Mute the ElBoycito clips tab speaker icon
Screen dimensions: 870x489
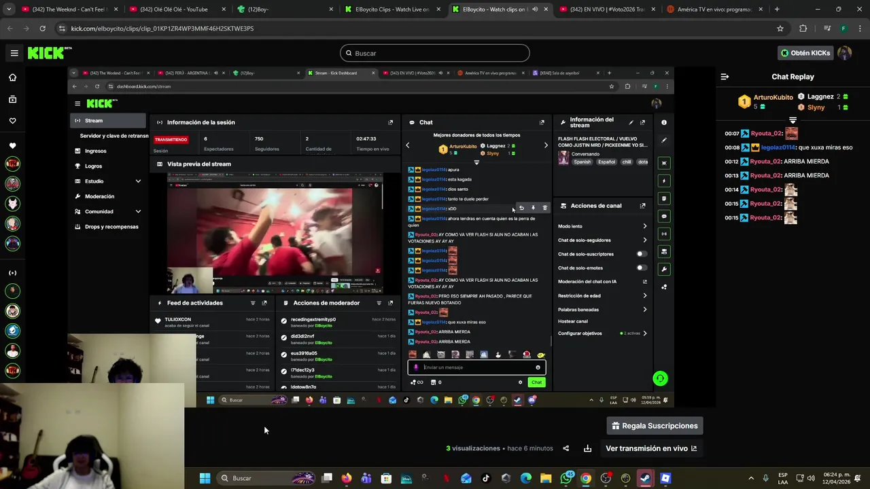click(x=534, y=10)
